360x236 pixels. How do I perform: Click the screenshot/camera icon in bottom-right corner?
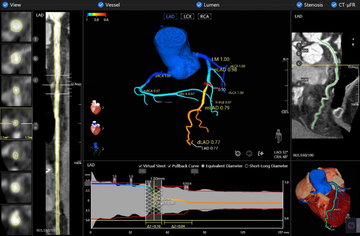tap(351, 226)
